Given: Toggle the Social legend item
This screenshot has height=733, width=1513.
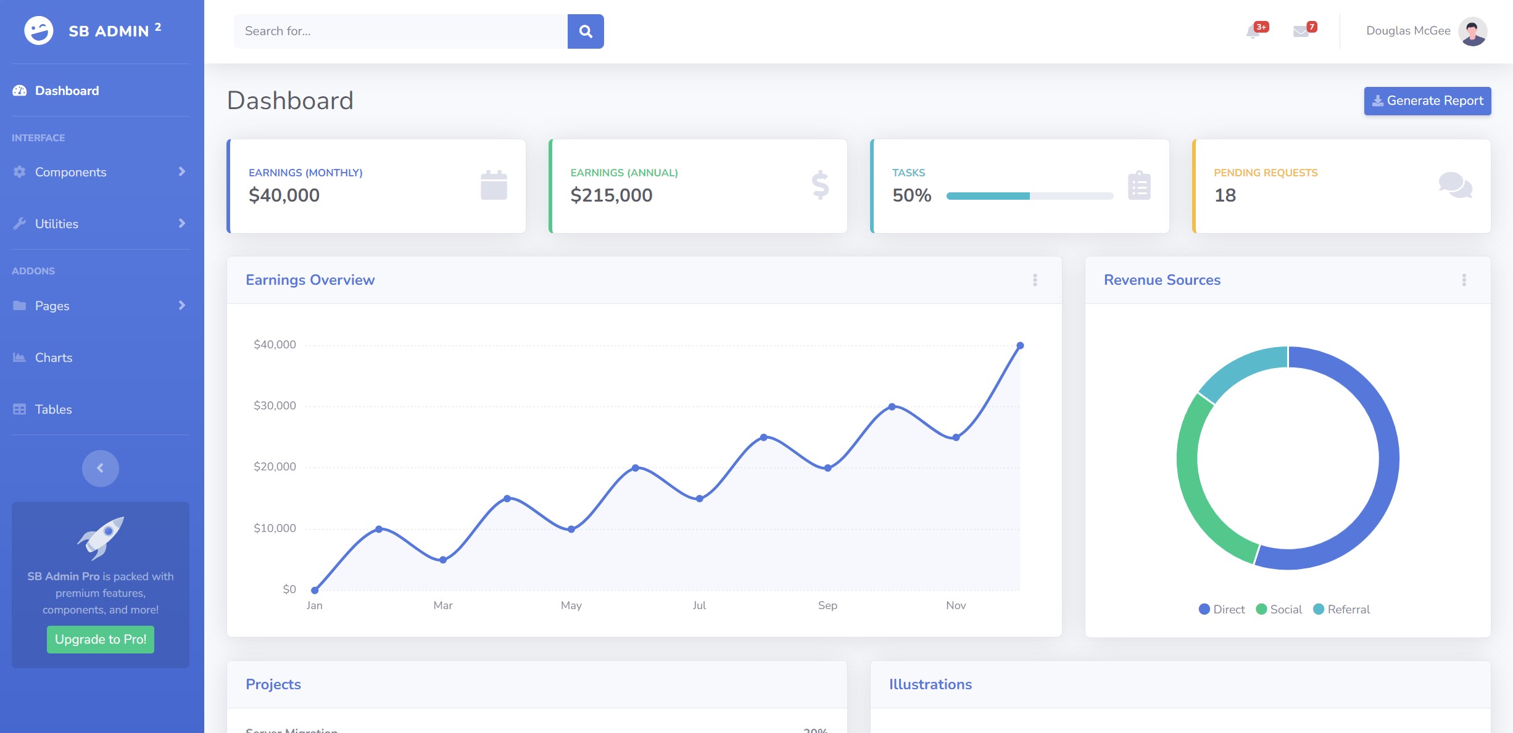Looking at the screenshot, I should tap(1279, 609).
